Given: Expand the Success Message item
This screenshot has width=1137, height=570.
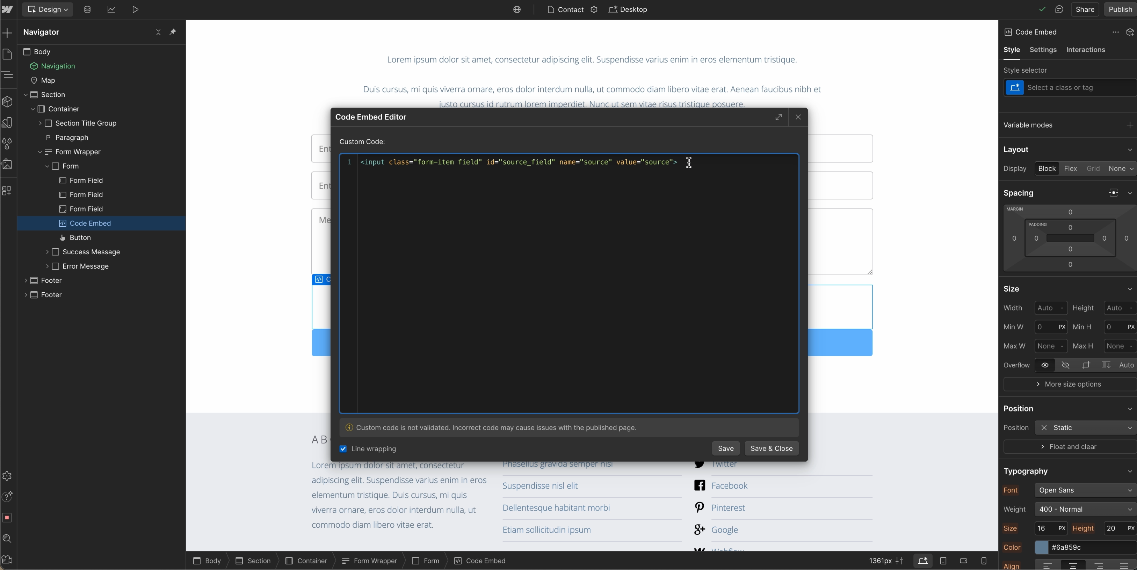Looking at the screenshot, I should [x=47, y=252].
